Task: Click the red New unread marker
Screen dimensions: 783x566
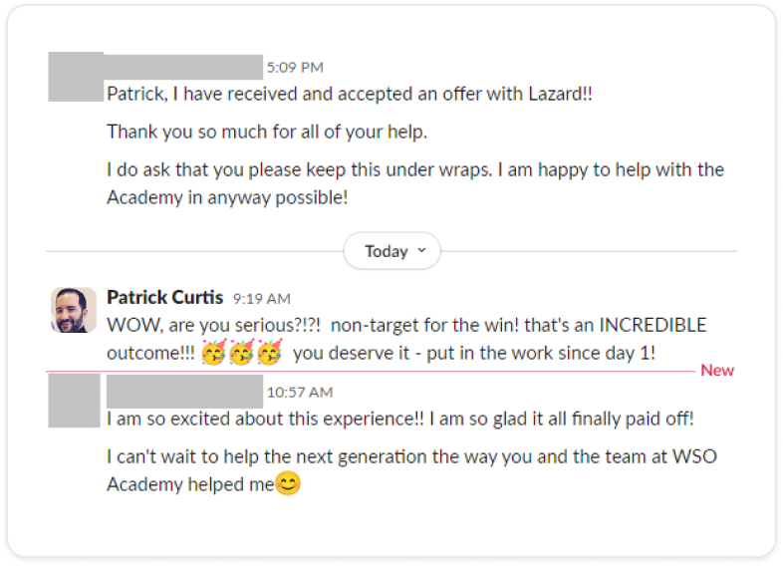Action: (717, 370)
